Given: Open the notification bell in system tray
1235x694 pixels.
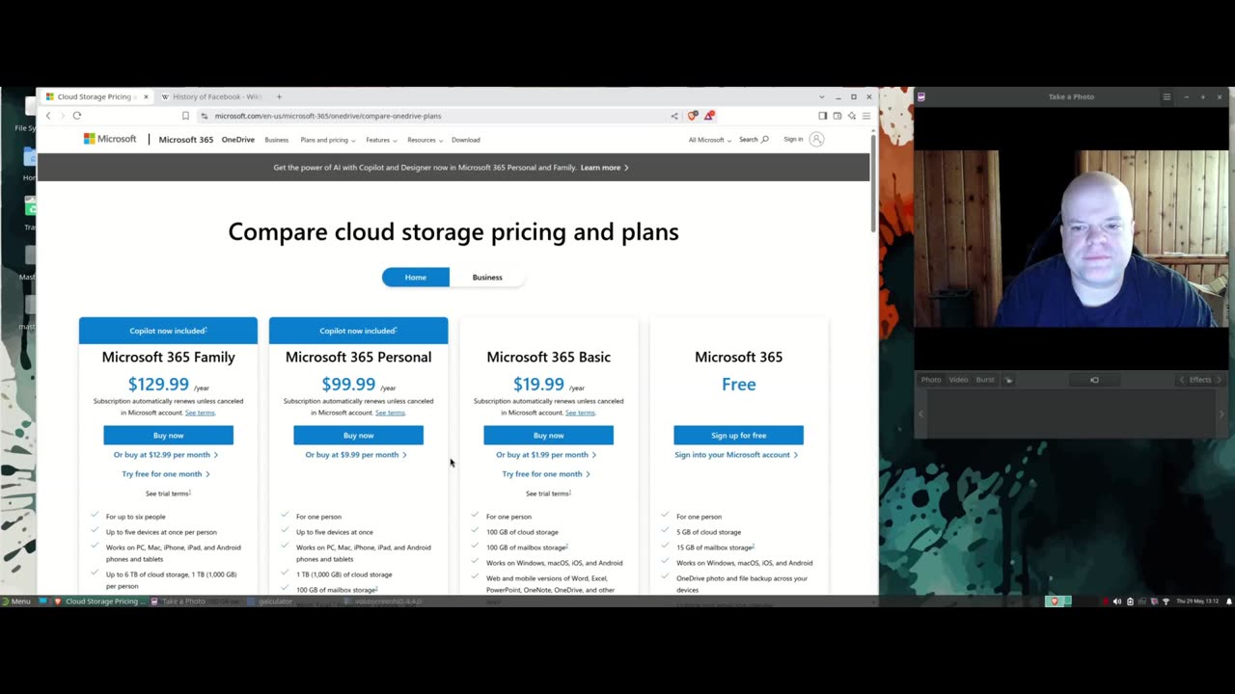Looking at the screenshot, I should pos(1228,601).
